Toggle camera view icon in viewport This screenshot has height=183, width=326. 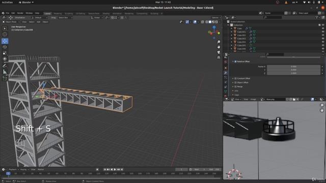(219, 52)
